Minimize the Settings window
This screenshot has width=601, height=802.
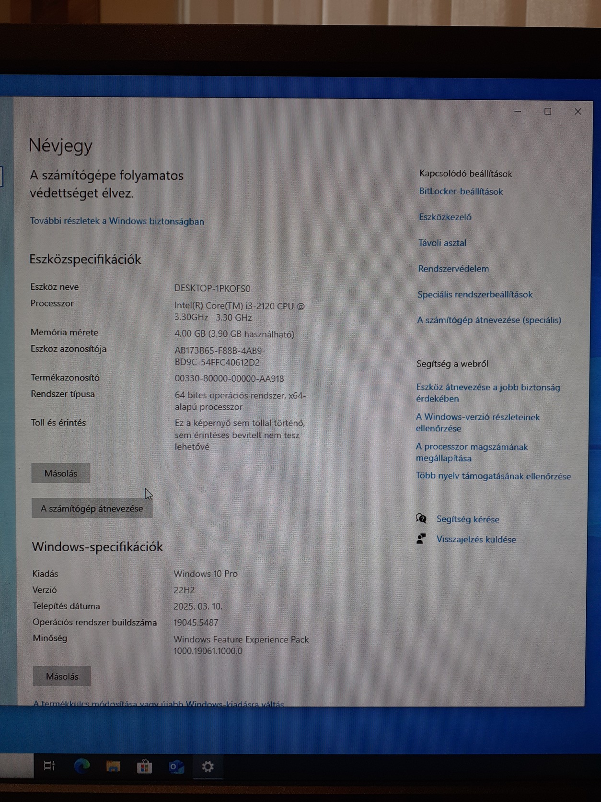[x=518, y=111]
